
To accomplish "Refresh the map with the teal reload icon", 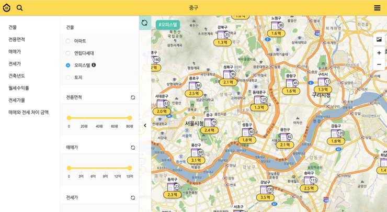I will (x=145, y=23).
